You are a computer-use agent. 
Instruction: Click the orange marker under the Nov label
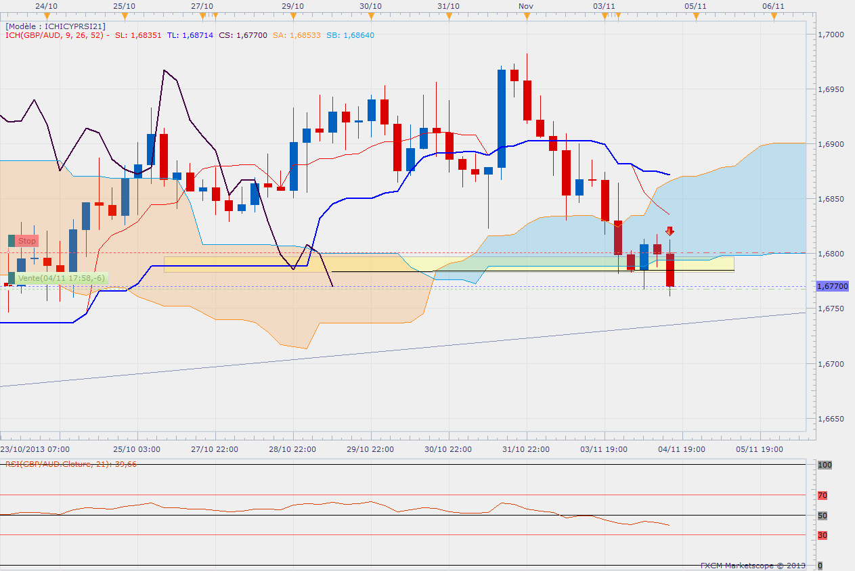tap(527, 15)
